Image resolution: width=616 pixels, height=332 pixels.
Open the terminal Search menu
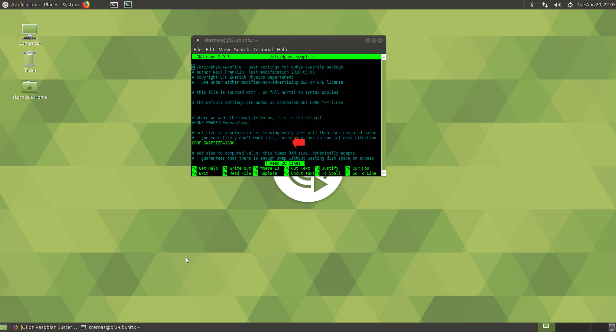pyautogui.click(x=241, y=50)
